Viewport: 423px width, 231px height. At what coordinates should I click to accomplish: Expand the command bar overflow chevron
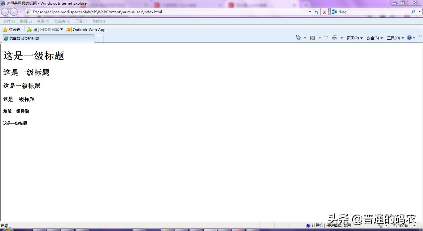[421, 36]
